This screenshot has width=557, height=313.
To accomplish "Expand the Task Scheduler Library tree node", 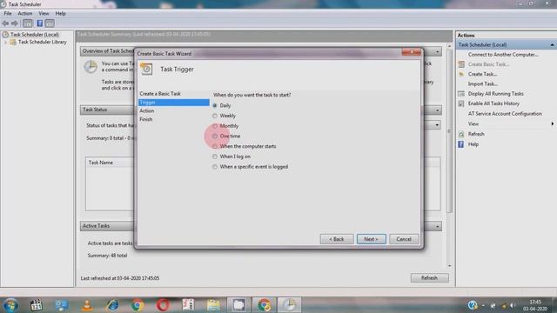I will 6,43.
